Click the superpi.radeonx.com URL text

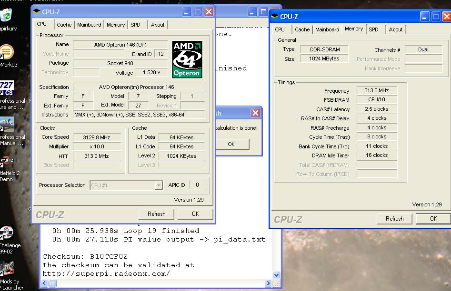click(106, 273)
